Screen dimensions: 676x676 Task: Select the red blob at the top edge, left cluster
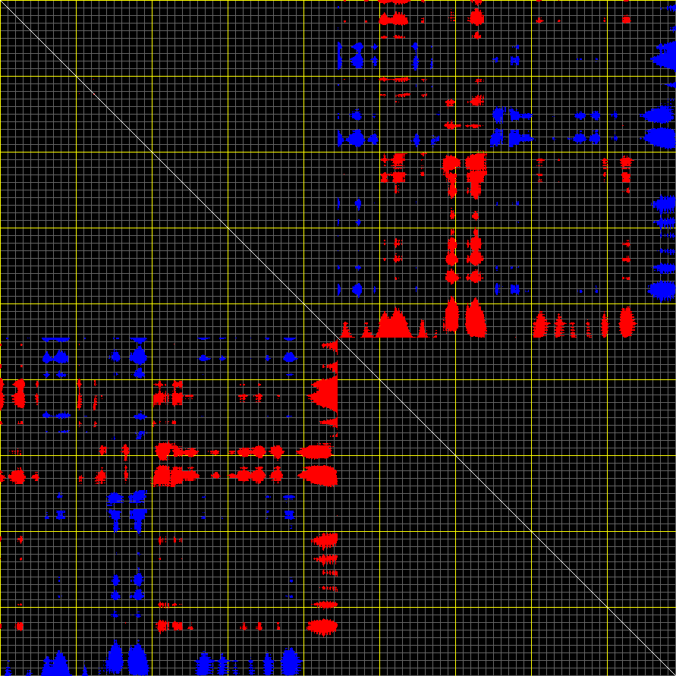click(x=394, y=18)
